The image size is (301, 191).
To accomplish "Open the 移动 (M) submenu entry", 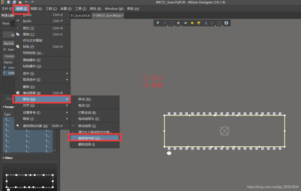I will pyautogui.click(x=42, y=99).
